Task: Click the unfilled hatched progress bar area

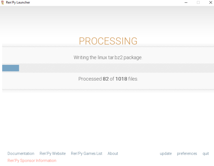Action: [115, 68]
